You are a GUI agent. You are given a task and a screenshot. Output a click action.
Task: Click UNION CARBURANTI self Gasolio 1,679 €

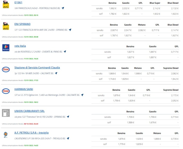[153, 122]
